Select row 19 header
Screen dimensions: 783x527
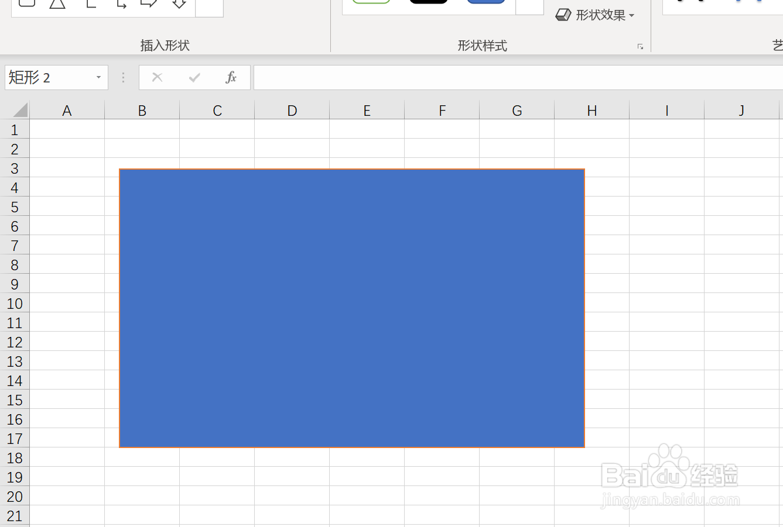point(15,477)
